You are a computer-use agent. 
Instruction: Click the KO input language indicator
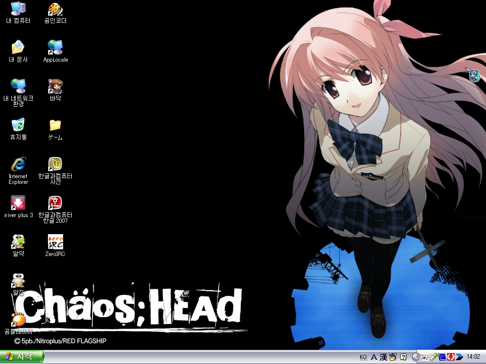pyautogui.click(x=363, y=357)
